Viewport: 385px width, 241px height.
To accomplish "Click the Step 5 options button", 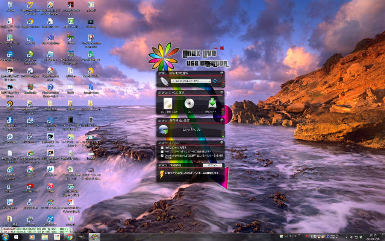I will tap(212, 165).
